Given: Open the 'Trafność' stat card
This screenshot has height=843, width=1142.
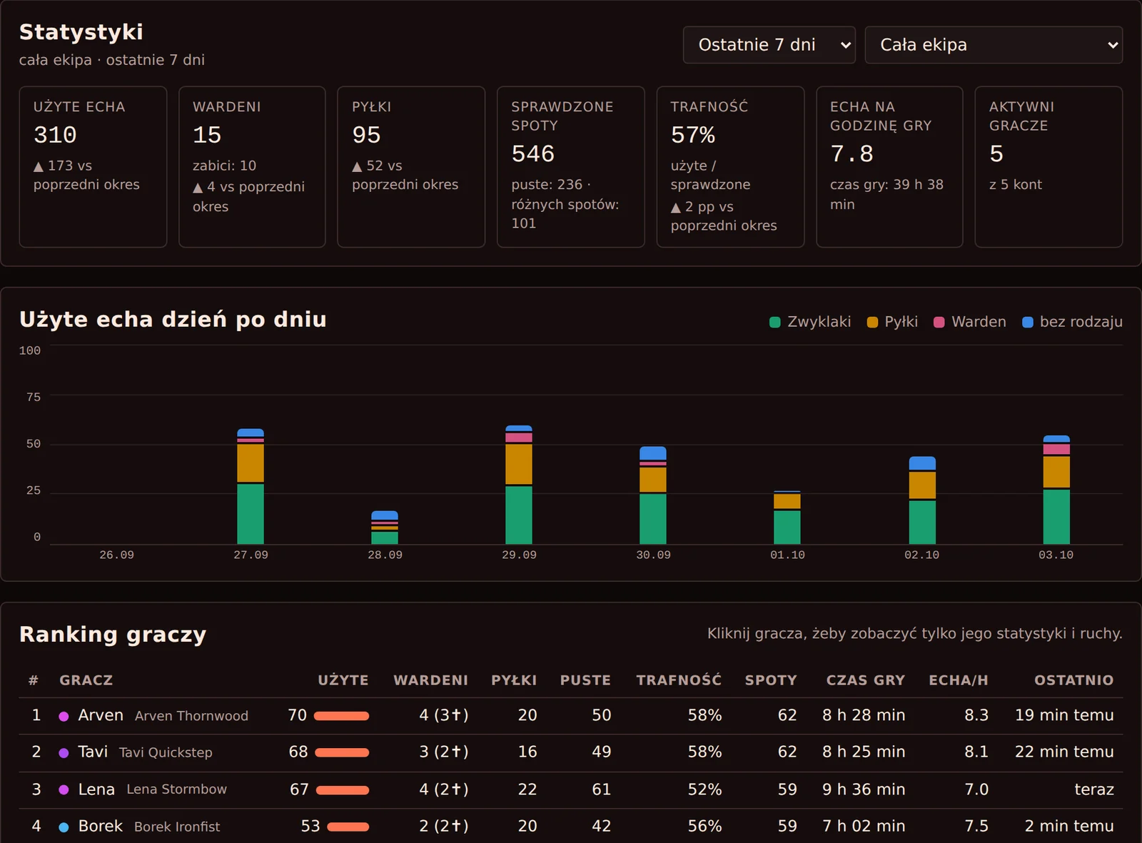Looking at the screenshot, I should click(730, 167).
